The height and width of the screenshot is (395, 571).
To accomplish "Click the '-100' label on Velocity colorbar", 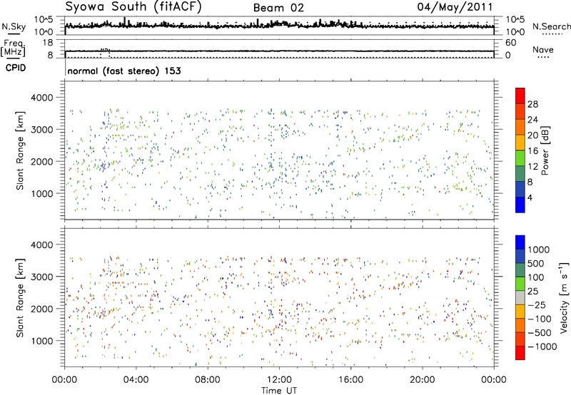I will pos(540,319).
